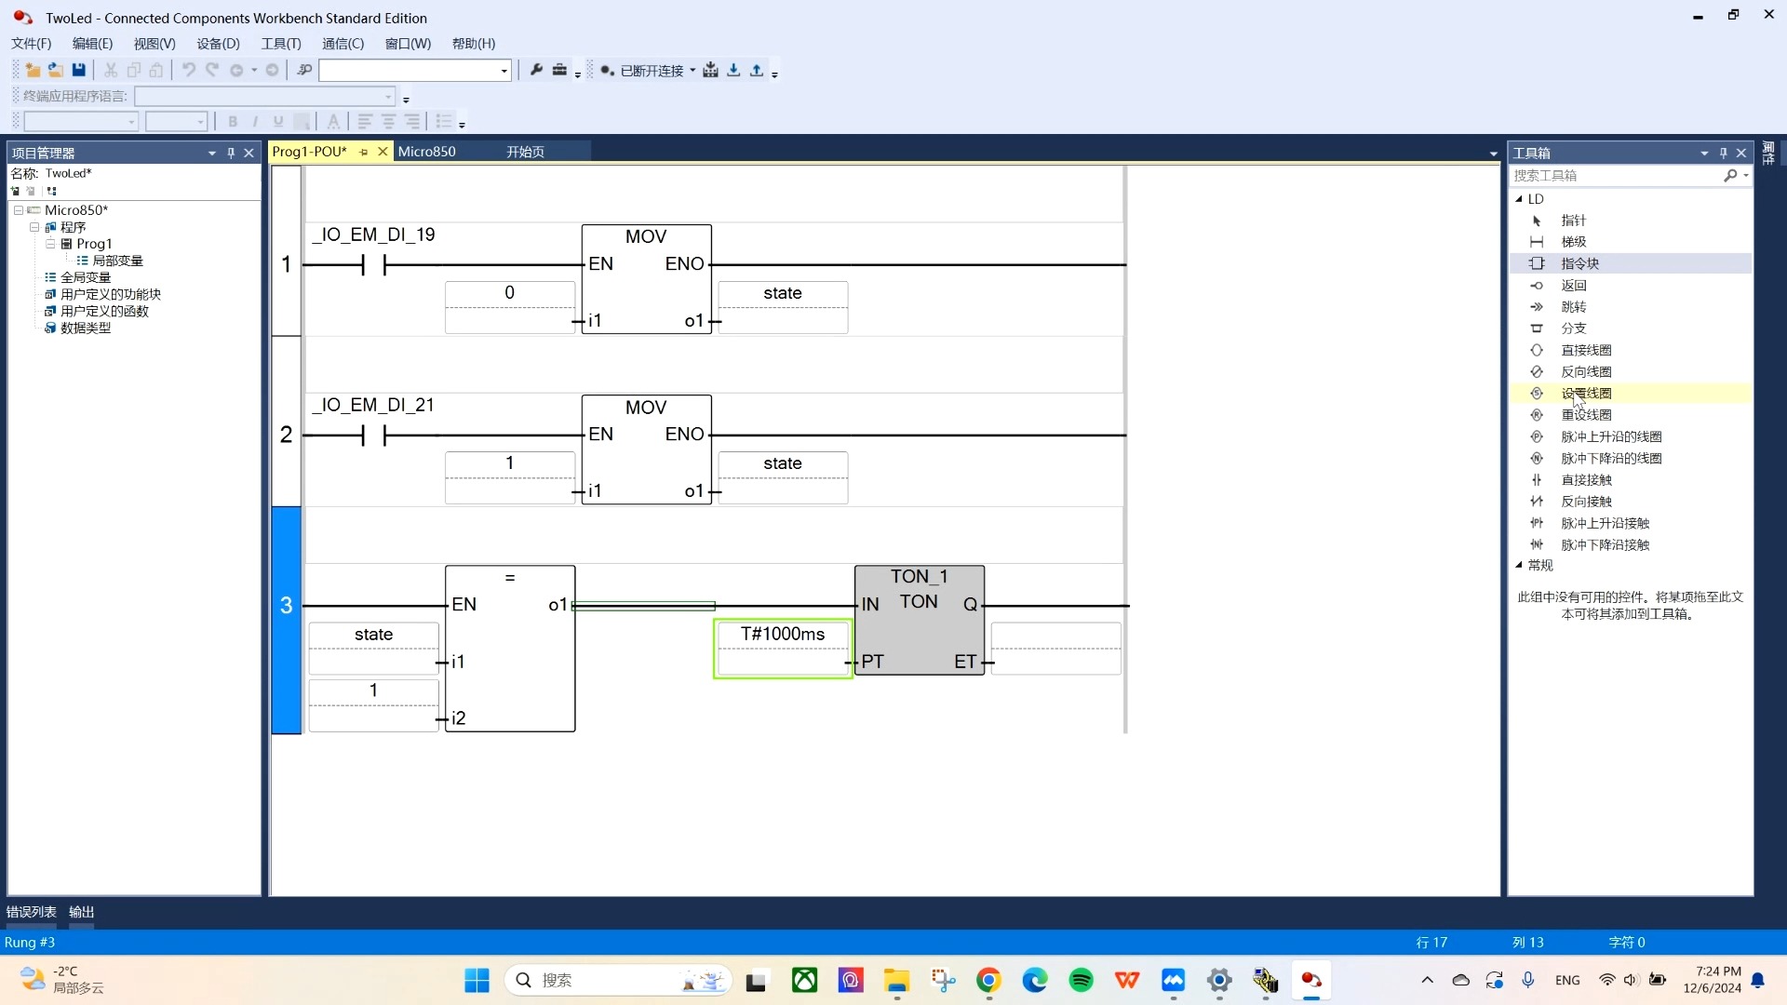Open the 项目管理器 panel options dropdown
The width and height of the screenshot is (1787, 1005).
[212, 153]
